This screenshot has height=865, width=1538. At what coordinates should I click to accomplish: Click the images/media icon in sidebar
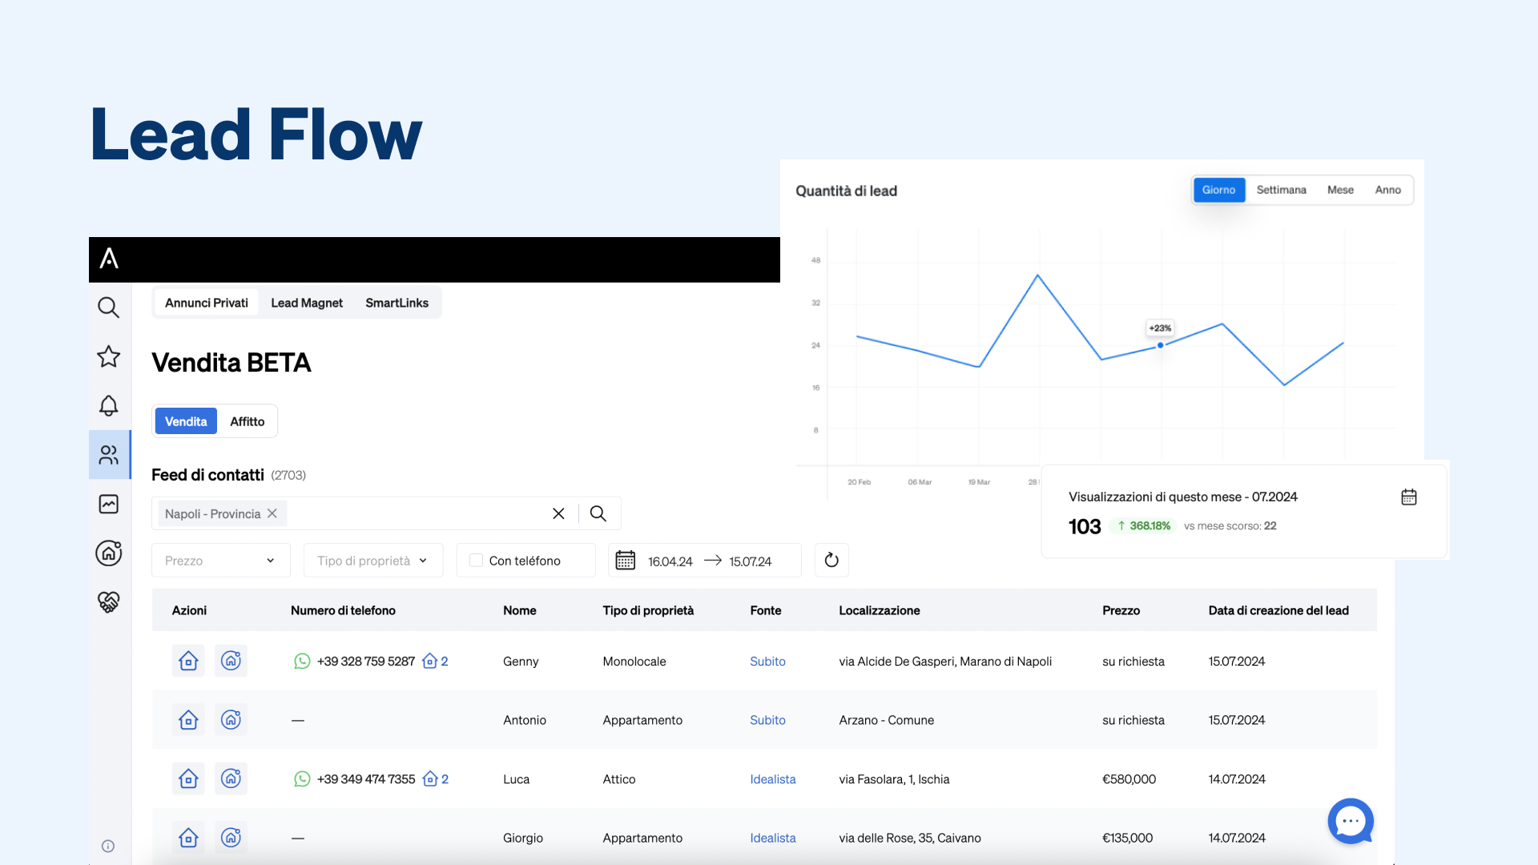click(108, 503)
